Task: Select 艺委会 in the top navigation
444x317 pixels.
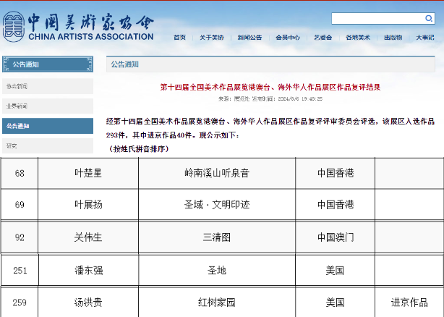Action: click(323, 38)
